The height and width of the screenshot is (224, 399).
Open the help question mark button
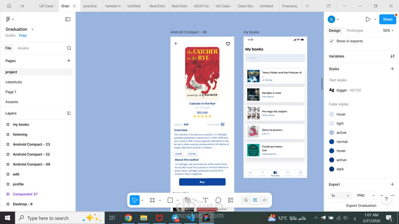[x=386, y=199]
